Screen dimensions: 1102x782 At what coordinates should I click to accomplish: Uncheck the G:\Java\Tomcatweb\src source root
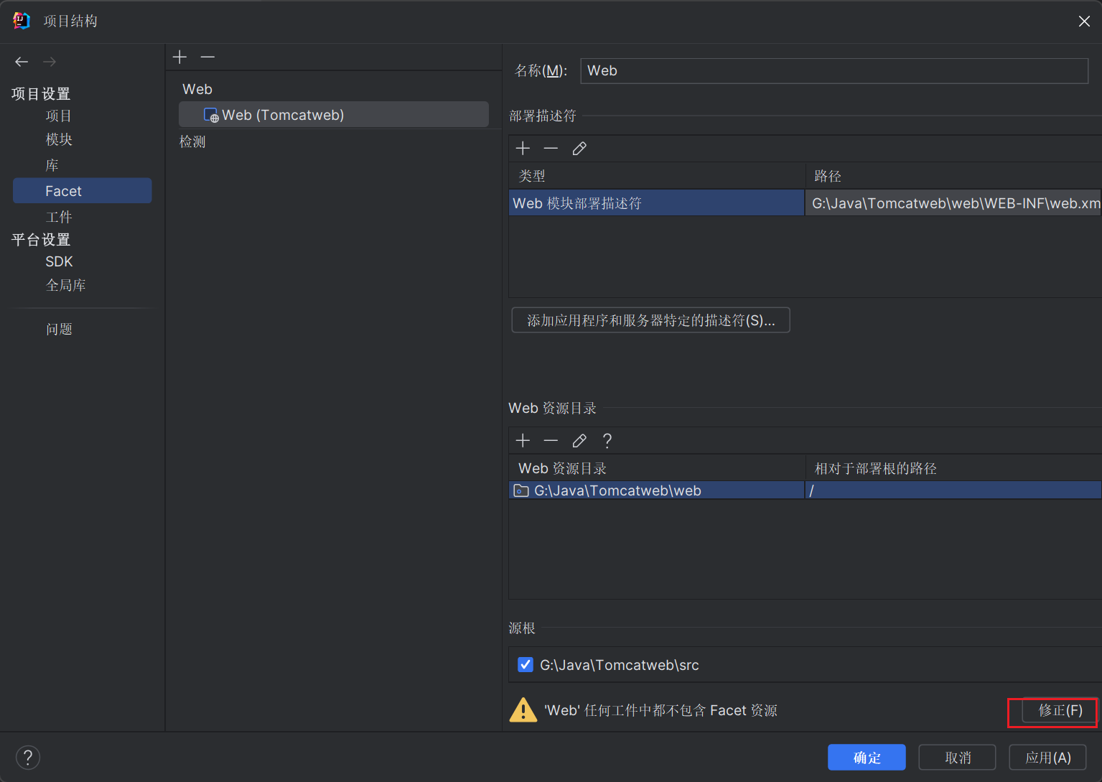click(x=526, y=665)
